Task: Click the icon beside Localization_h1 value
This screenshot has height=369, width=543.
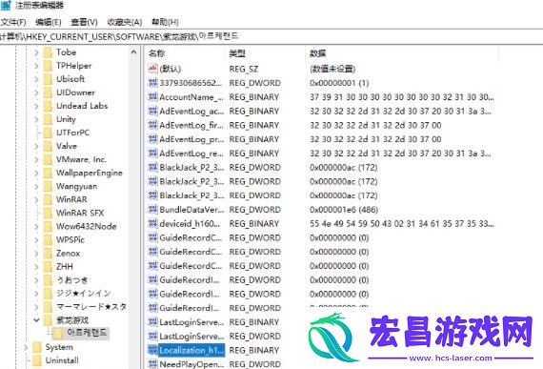Action: pos(152,350)
